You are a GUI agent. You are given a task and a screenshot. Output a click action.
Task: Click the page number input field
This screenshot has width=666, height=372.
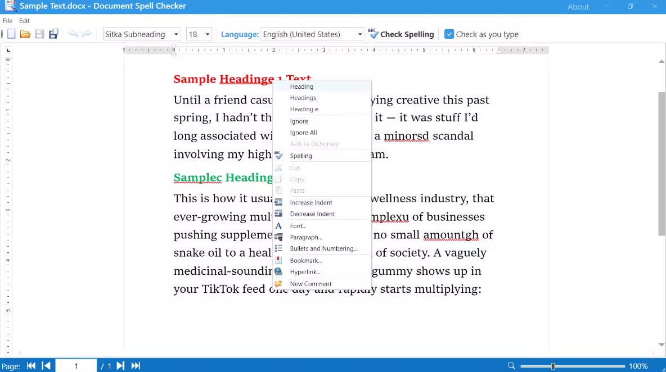[76, 366]
